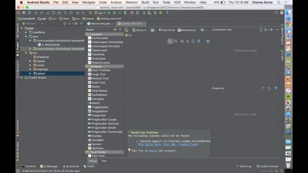This screenshot has width=308, height=173.
Task: Click the Undo arrow in the toolbar
Action: [x=36, y=13]
